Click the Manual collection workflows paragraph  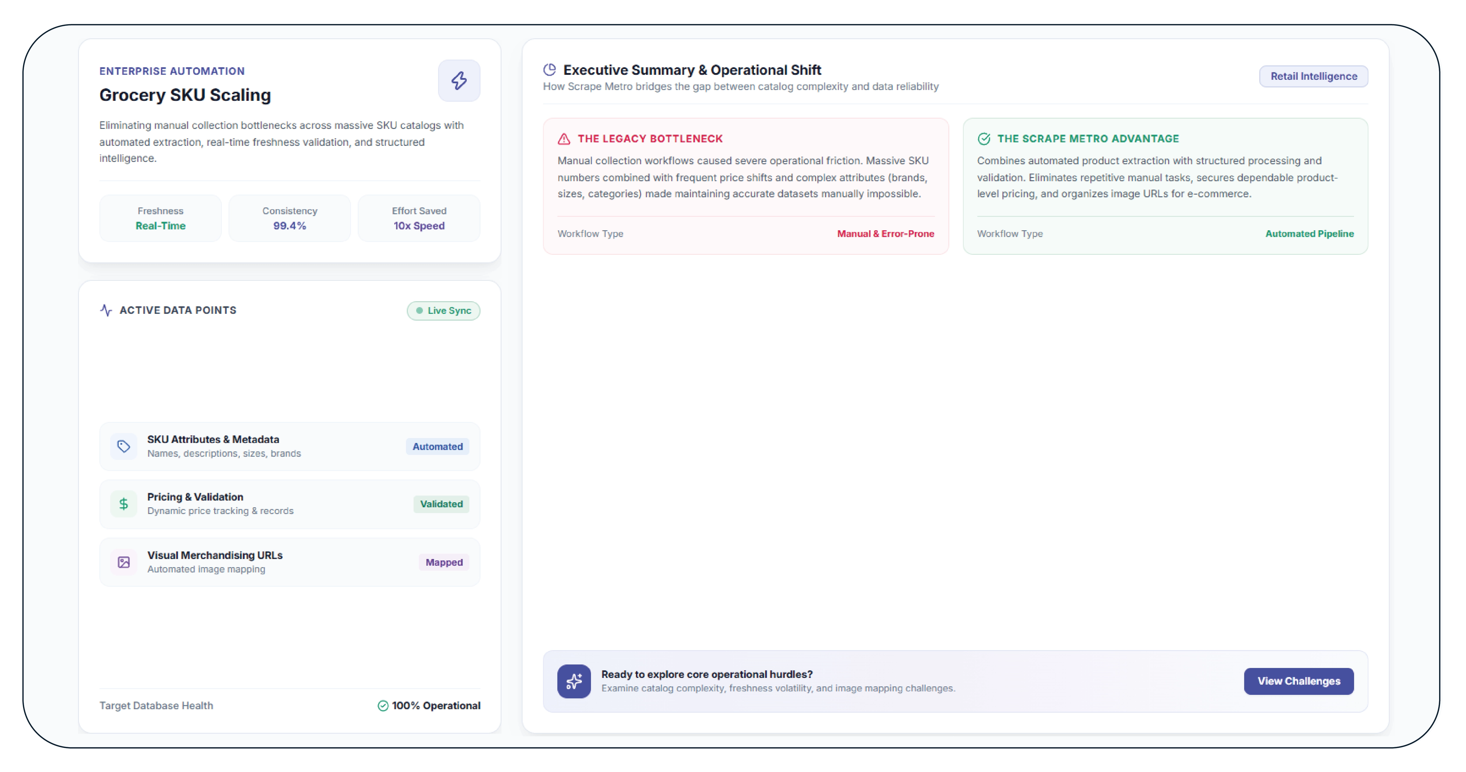(743, 177)
